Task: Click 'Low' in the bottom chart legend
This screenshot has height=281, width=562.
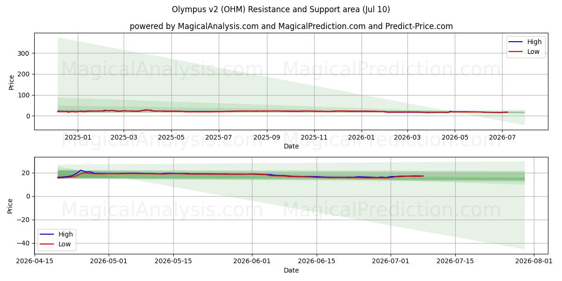Action: coord(65,244)
